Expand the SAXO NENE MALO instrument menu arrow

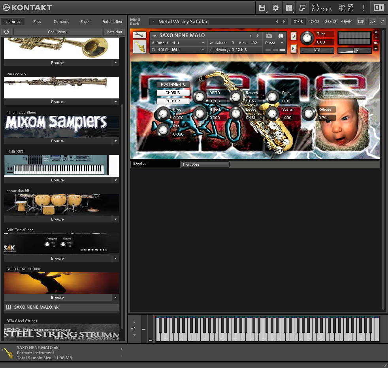(154, 36)
